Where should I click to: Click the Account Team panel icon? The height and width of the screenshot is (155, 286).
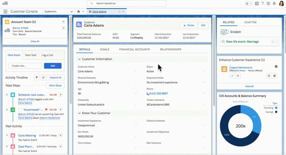coord(7,22)
